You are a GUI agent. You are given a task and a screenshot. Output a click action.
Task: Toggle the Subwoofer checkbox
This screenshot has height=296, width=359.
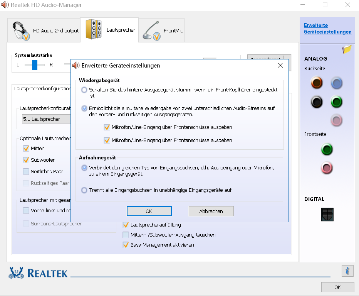point(26,160)
